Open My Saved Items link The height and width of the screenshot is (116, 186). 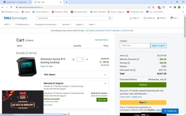click(101, 40)
